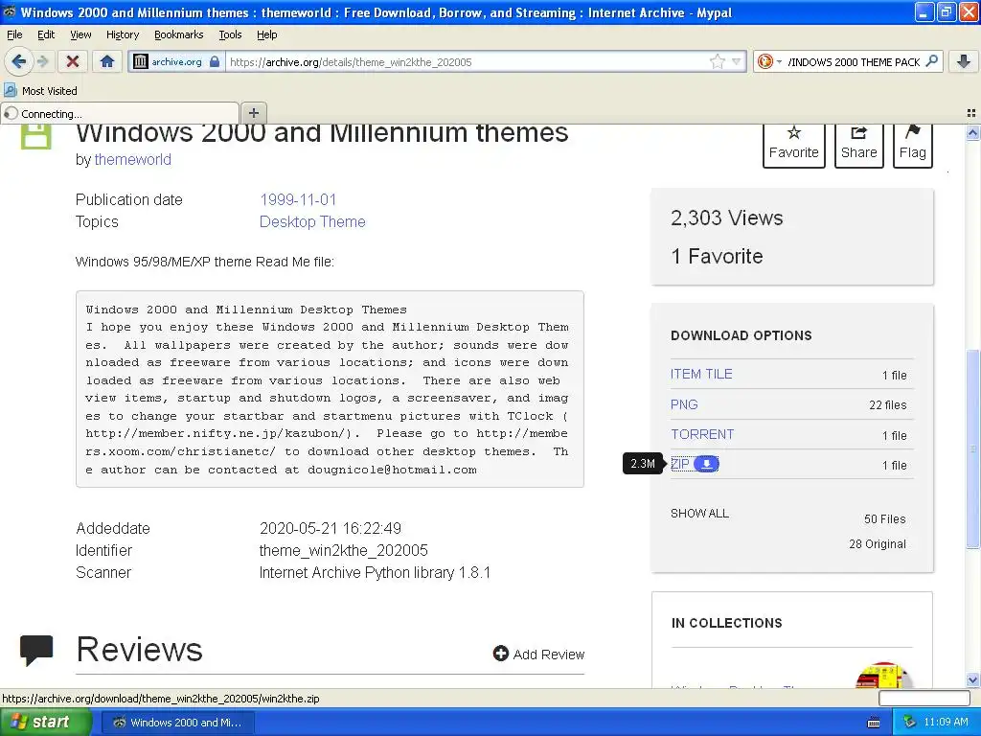Click the identifier theme_win2kthe_202005 text

(344, 550)
